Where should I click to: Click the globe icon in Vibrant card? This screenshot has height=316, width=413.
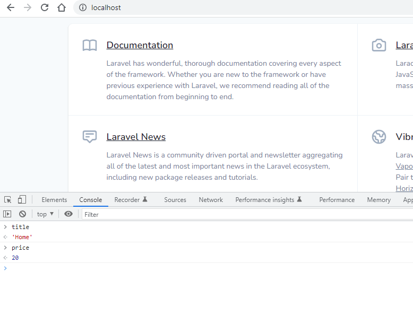[378, 137]
